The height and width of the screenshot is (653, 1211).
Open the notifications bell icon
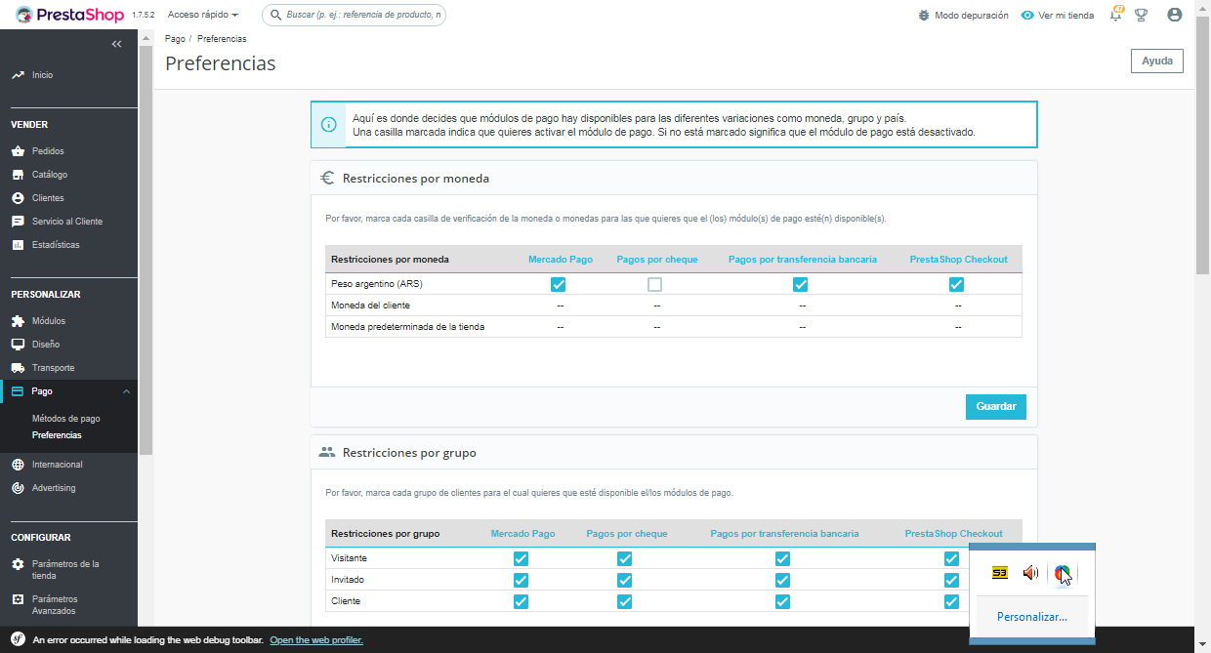[x=1116, y=15]
